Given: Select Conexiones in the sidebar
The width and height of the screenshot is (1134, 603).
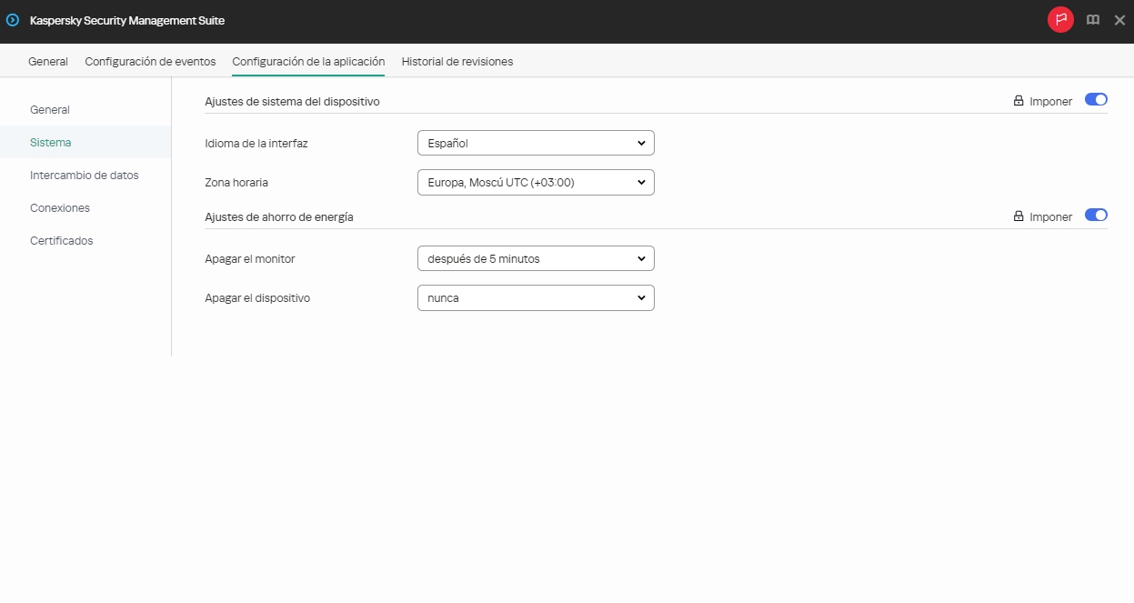Looking at the screenshot, I should (x=59, y=207).
